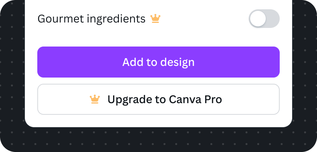The image size is (317, 152).
Task: Click the white space between the label and the toggle
Action: (x=204, y=19)
